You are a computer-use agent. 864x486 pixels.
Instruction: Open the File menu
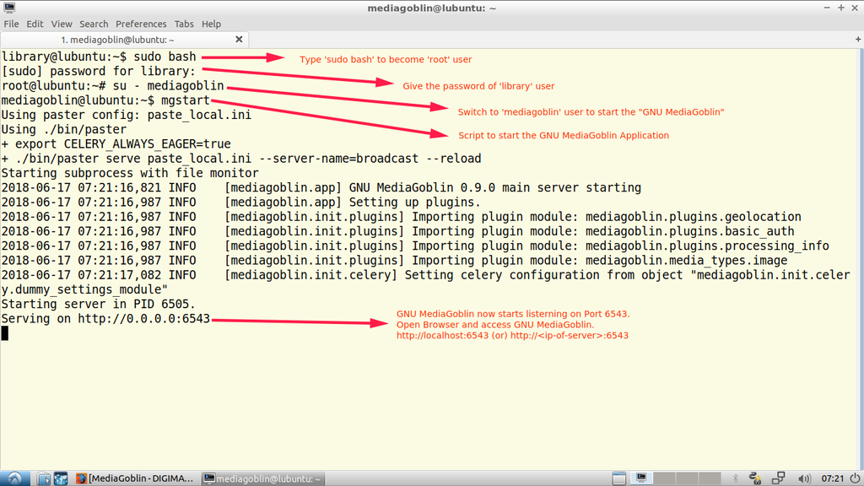point(11,24)
